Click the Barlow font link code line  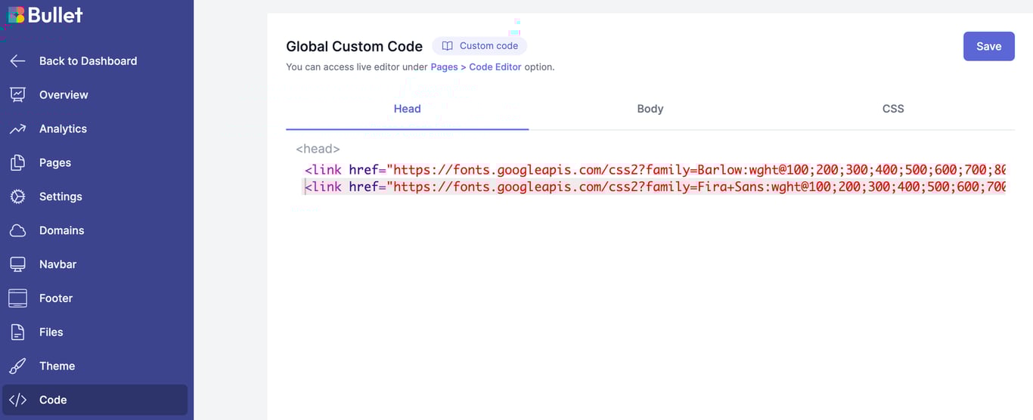[x=655, y=169]
